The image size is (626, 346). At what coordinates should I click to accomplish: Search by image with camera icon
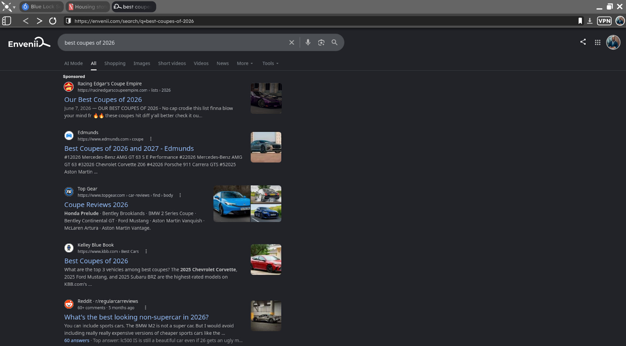[x=321, y=42]
